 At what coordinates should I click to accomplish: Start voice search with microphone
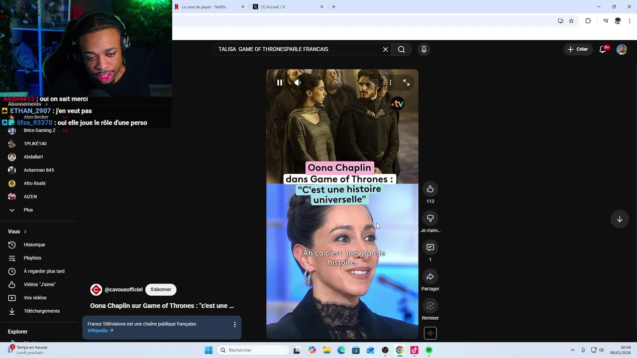424,49
